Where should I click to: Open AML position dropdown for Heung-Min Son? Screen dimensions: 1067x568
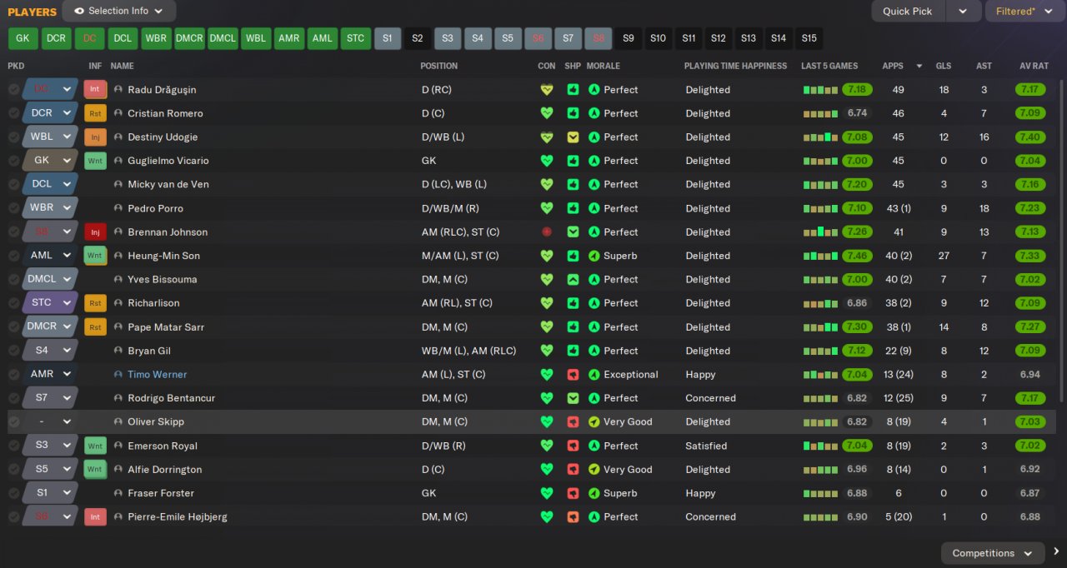pos(50,256)
